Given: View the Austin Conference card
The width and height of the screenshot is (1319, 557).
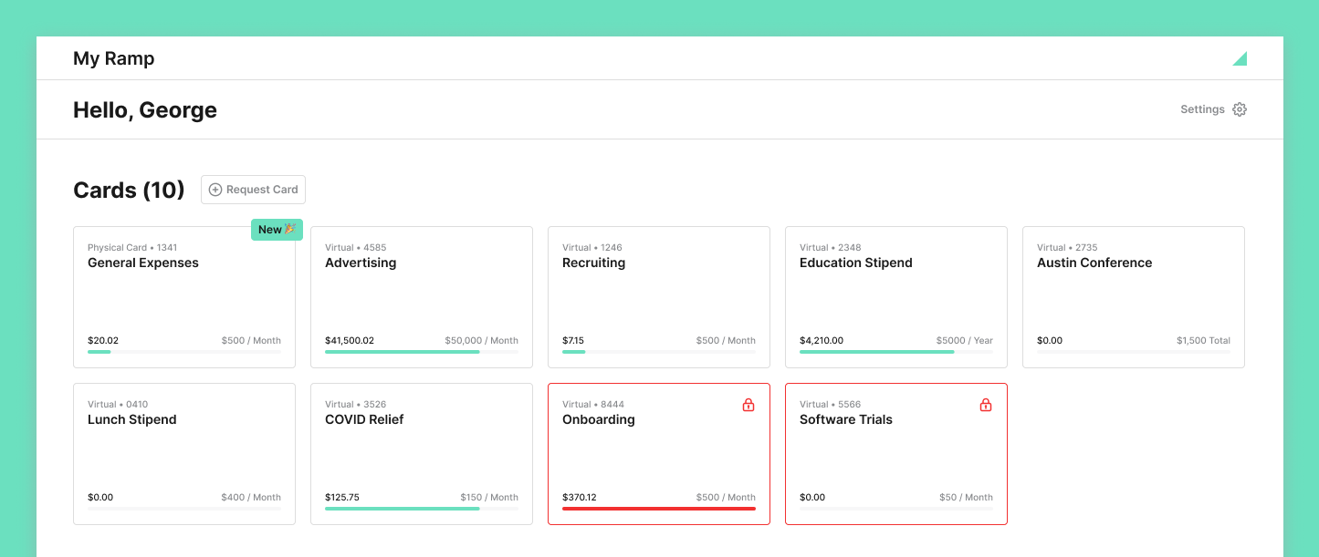Looking at the screenshot, I should (1134, 297).
